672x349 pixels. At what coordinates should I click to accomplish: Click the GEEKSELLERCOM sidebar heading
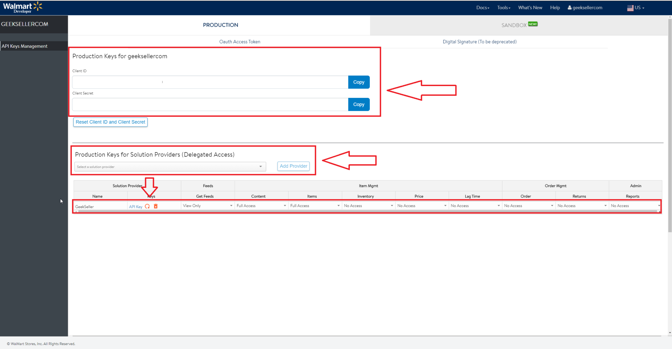(x=25, y=24)
